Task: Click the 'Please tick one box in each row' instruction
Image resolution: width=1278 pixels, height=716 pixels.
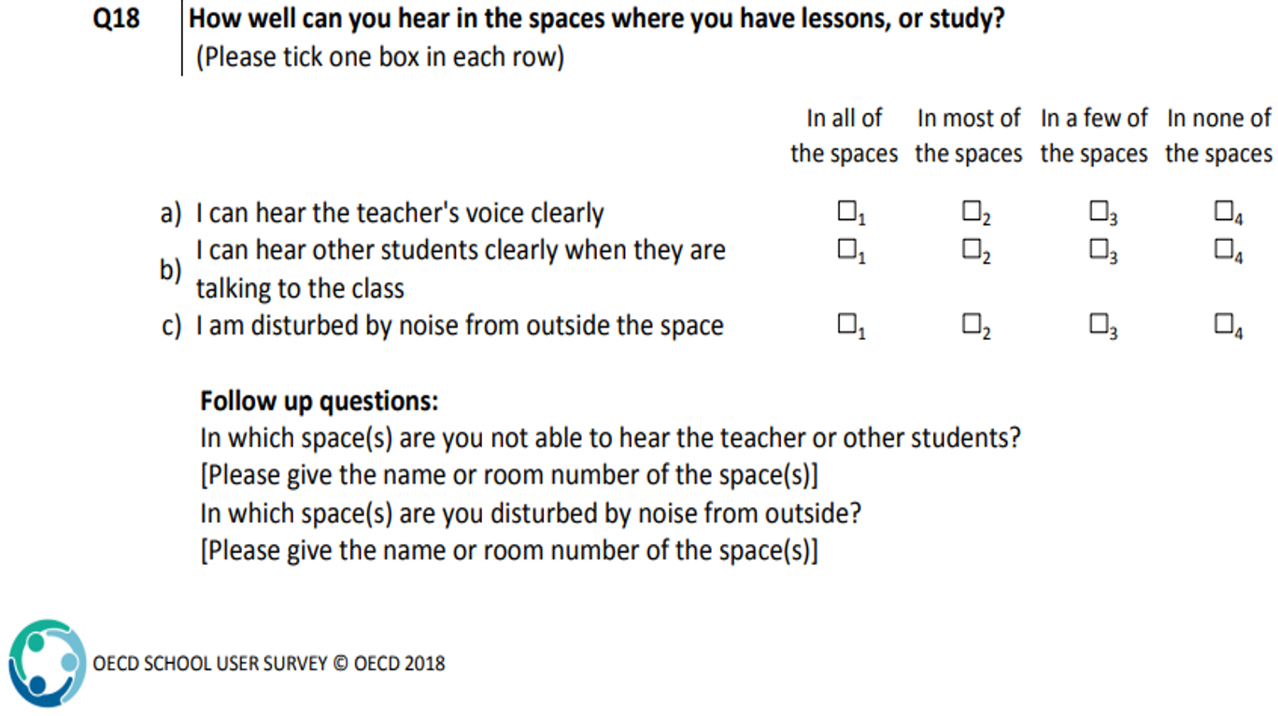Action: [x=380, y=57]
